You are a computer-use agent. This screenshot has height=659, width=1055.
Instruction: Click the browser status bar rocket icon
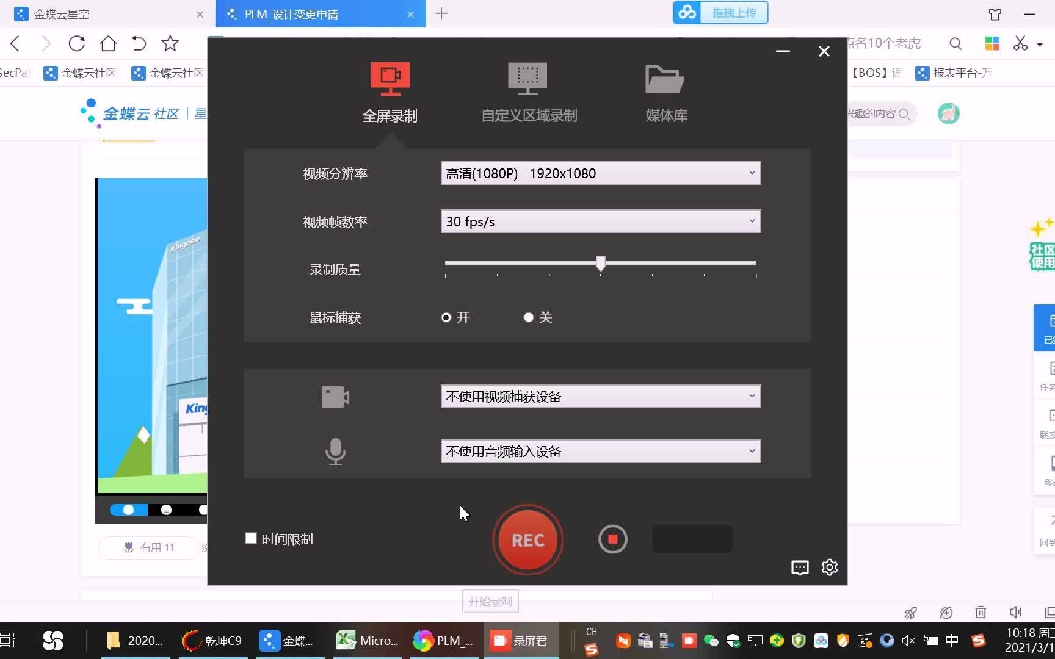[910, 612]
